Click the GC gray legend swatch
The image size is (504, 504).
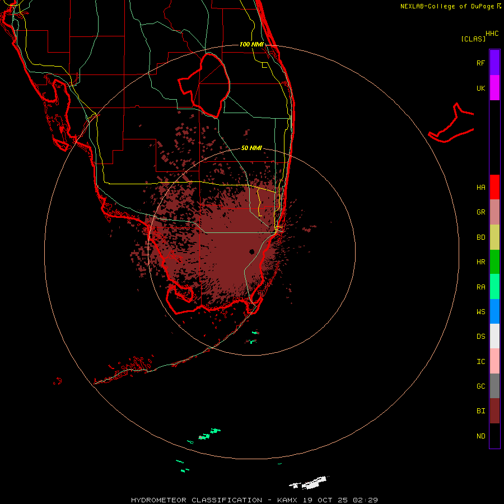[494, 386]
